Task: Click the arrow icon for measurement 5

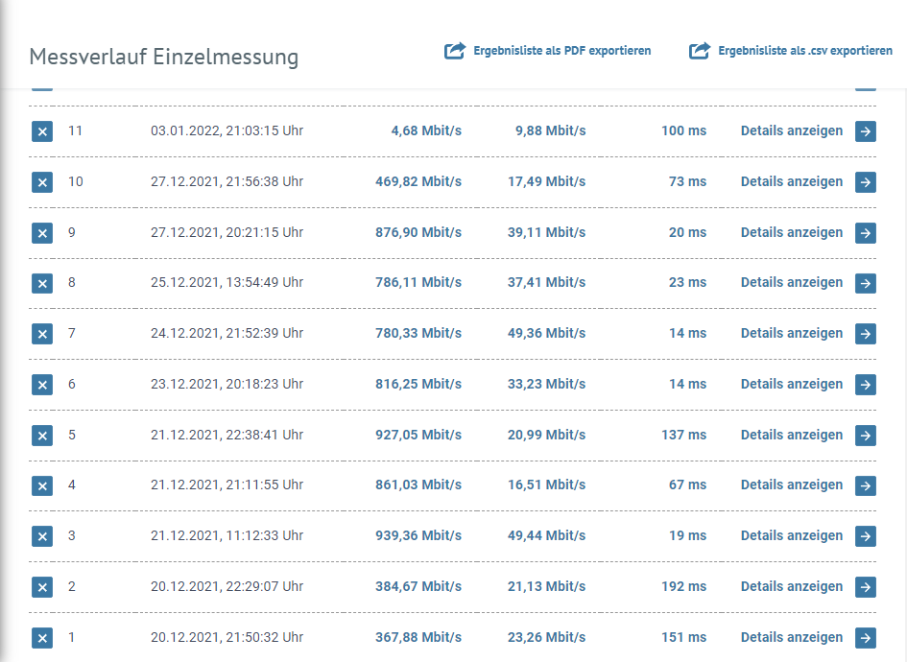Action: click(x=866, y=436)
